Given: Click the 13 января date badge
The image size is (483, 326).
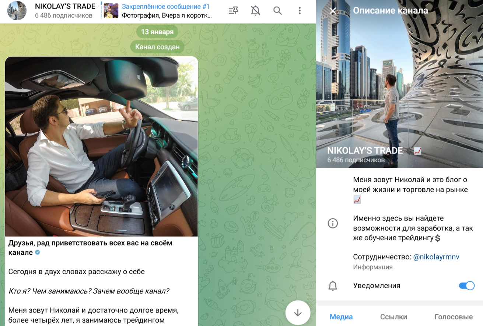Looking at the screenshot, I should (157, 32).
